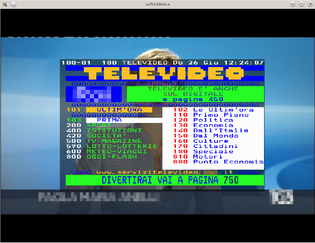Image resolution: width=315 pixels, height=243 pixels.
Task: Click the METEO-VIAGGI entry
Action: click(117, 152)
